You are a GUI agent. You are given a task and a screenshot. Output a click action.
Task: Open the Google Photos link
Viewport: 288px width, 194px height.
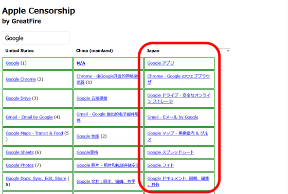tap(20, 165)
